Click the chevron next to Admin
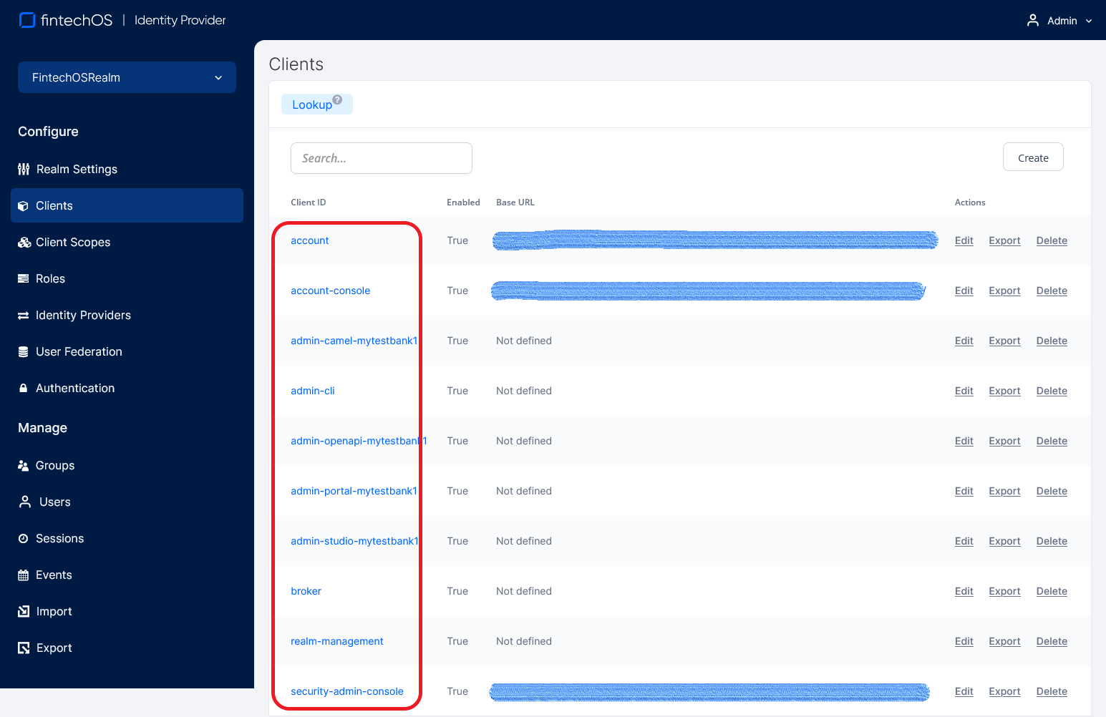The image size is (1106, 717). click(1089, 21)
